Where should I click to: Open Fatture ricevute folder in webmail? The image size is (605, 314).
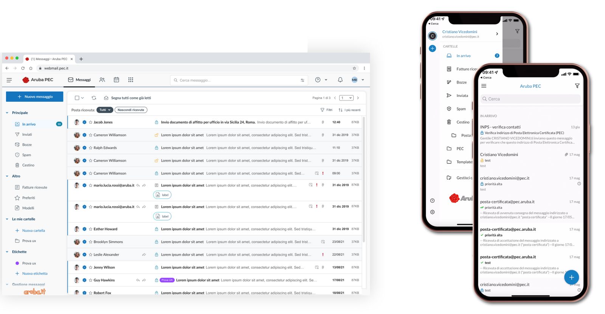(x=34, y=188)
